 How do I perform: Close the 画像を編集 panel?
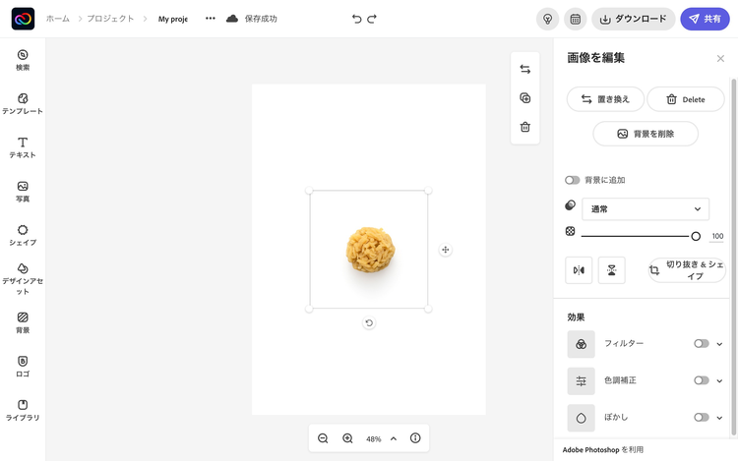(x=720, y=58)
